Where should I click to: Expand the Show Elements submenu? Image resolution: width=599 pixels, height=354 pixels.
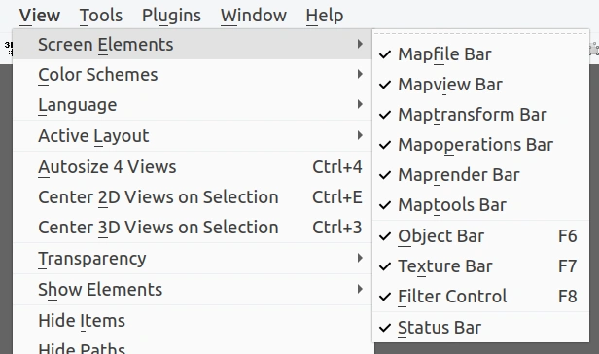coord(193,290)
